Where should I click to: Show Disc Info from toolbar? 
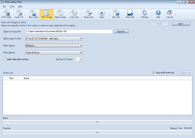click(x=116, y=14)
